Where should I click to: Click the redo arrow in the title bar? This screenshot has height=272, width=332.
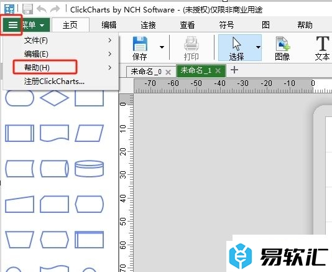click(55, 9)
